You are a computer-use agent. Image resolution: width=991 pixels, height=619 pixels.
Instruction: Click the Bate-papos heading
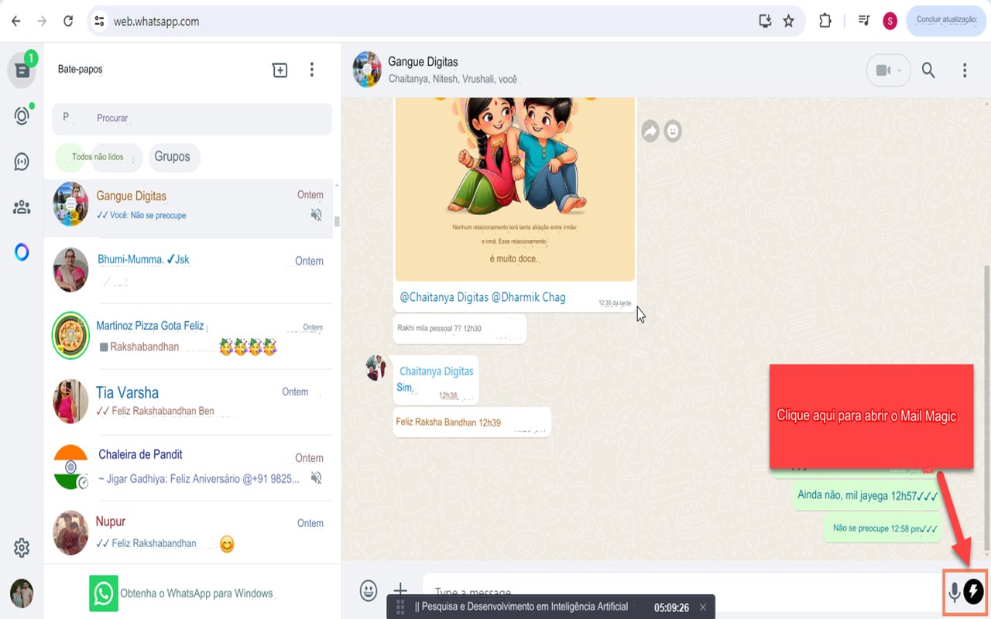(80, 69)
